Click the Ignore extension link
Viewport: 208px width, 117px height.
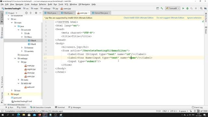(x=194, y=18)
